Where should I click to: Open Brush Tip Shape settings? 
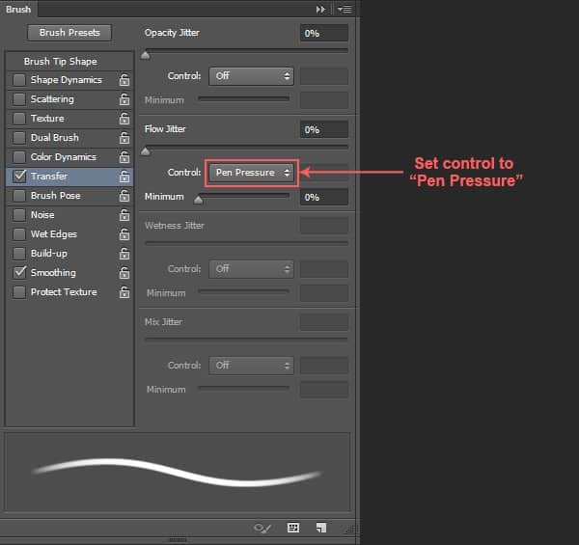coord(61,62)
